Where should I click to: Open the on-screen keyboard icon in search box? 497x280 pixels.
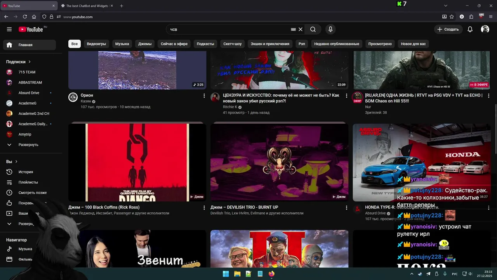coord(294,29)
